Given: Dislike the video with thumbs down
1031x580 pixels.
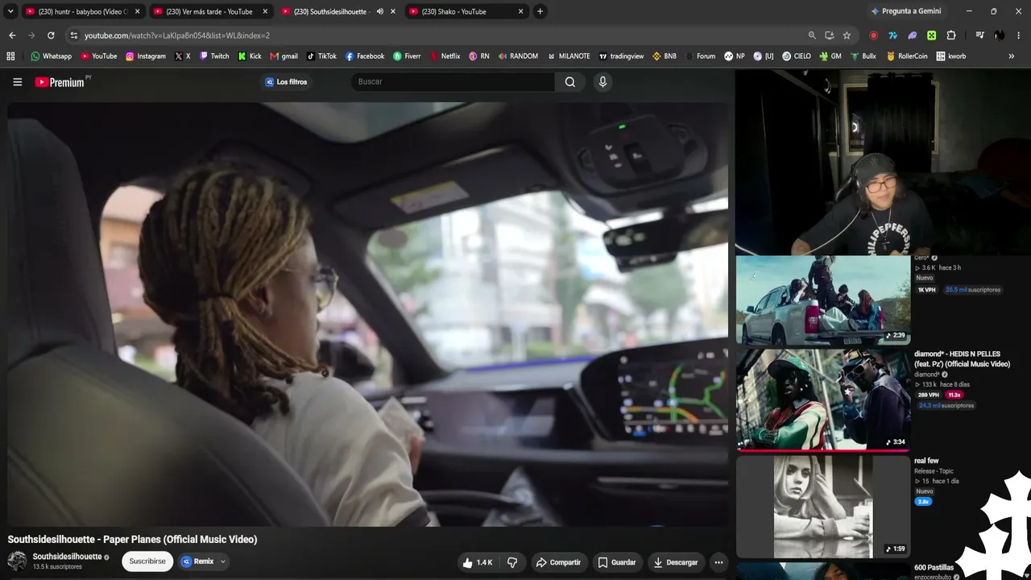Looking at the screenshot, I should pos(512,562).
